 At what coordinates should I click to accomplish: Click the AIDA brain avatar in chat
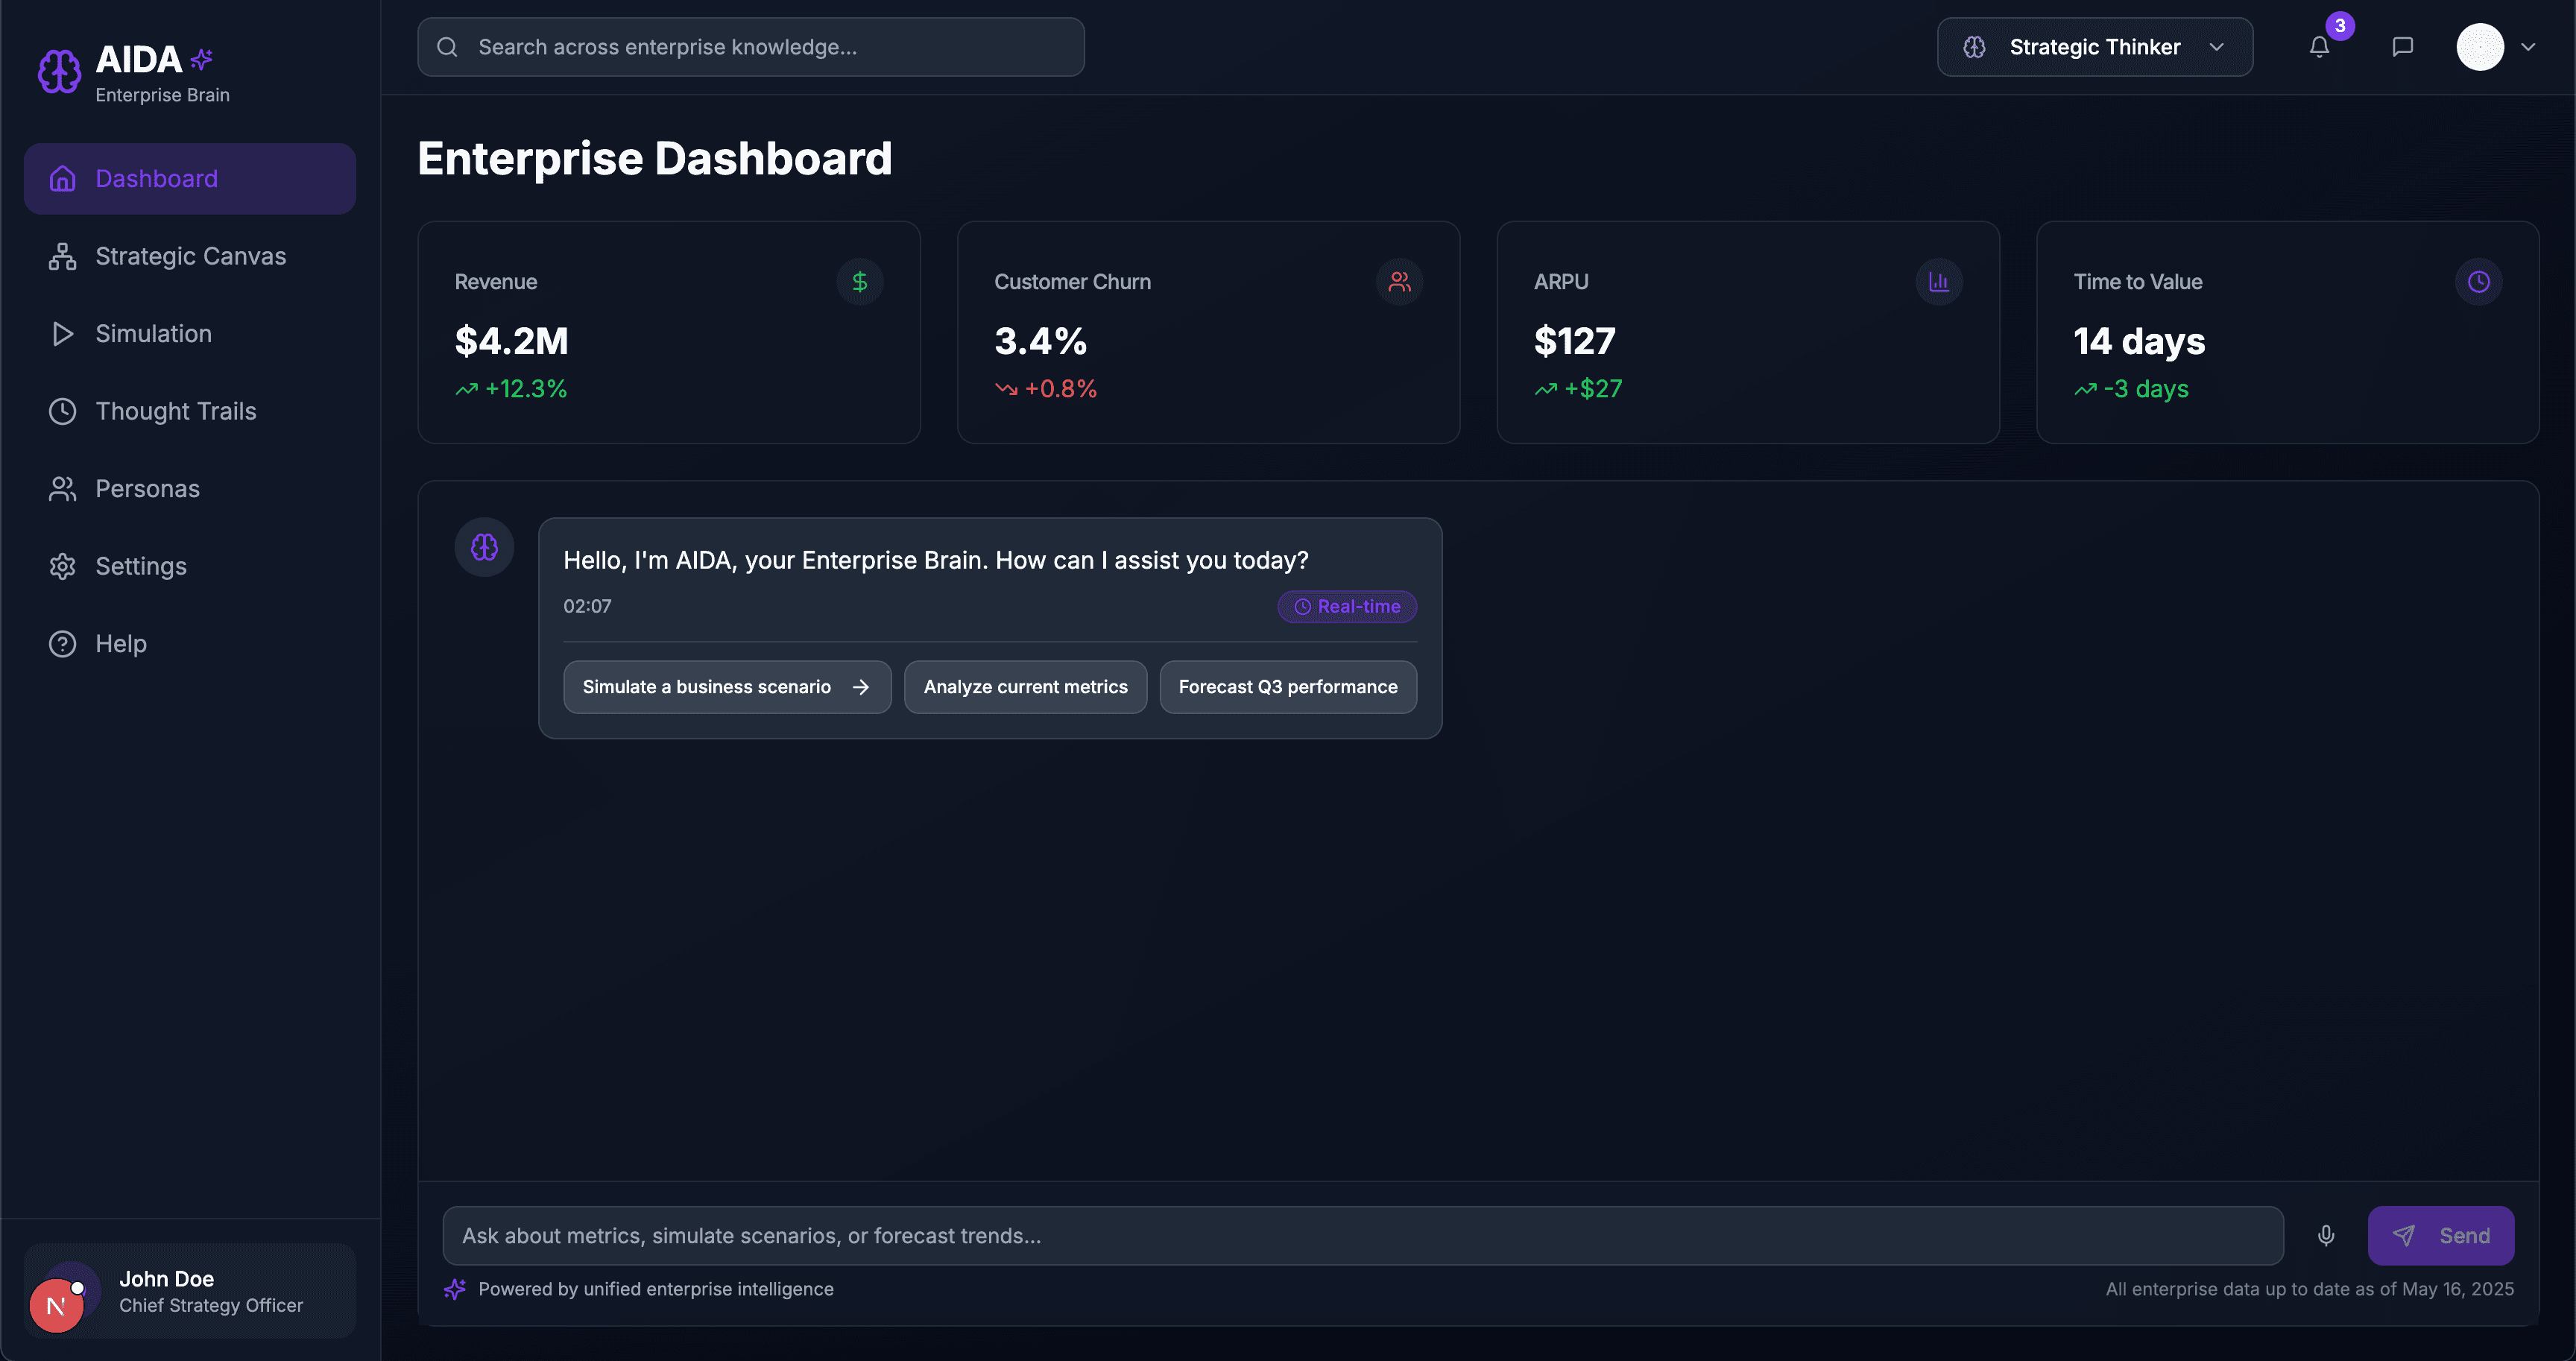484,547
